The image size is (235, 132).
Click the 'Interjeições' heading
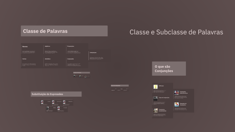[x=93, y=53]
